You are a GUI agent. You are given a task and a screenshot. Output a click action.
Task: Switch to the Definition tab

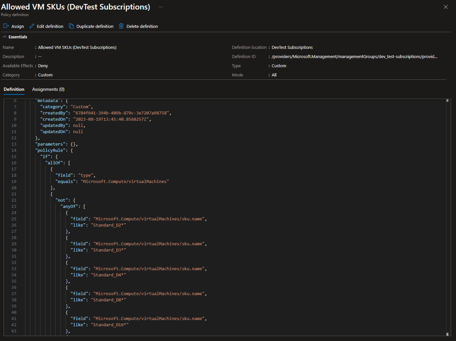click(14, 89)
